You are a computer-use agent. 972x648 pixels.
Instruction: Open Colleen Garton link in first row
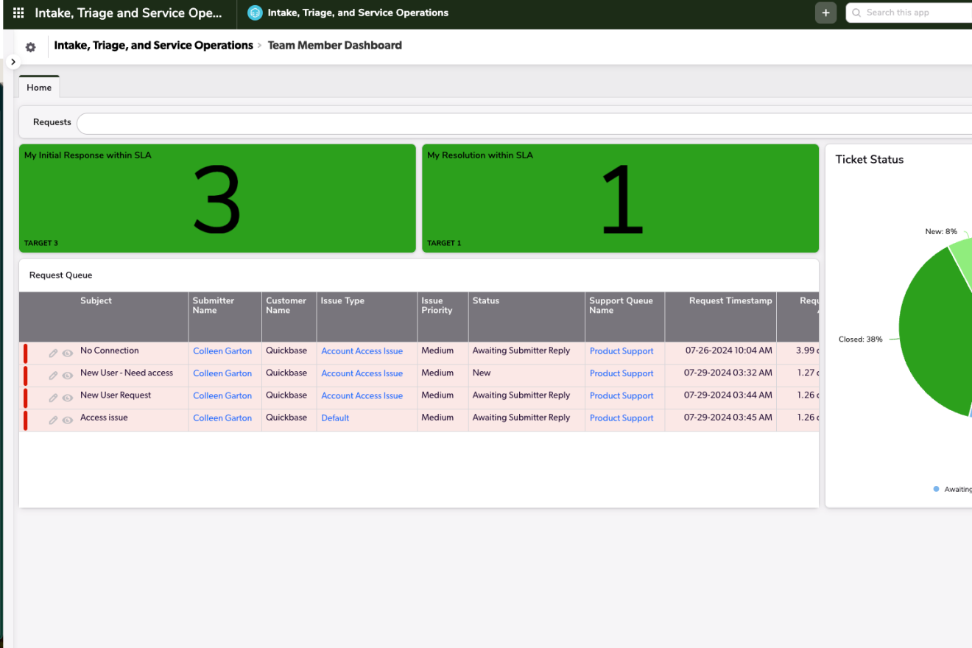pyautogui.click(x=222, y=351)
